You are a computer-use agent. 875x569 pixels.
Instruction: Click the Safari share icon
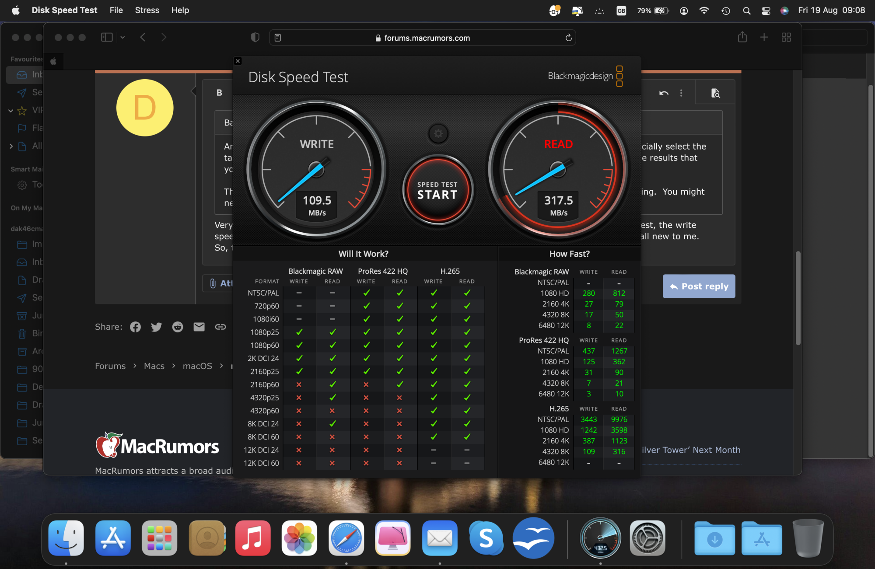pyautogui.click(x=742, y=37)
